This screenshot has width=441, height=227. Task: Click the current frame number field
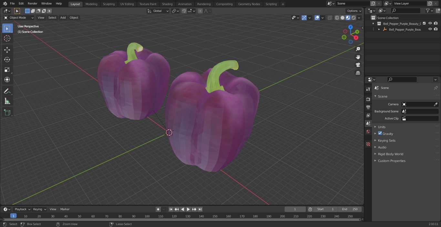[295, 209]
